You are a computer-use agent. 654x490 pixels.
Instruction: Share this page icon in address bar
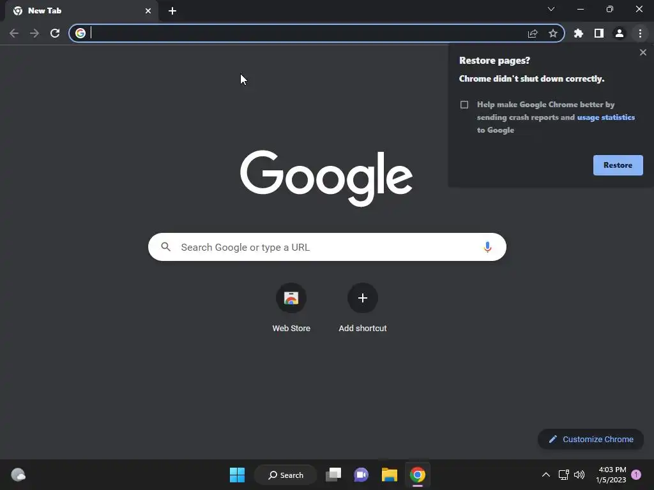(533, 33)
